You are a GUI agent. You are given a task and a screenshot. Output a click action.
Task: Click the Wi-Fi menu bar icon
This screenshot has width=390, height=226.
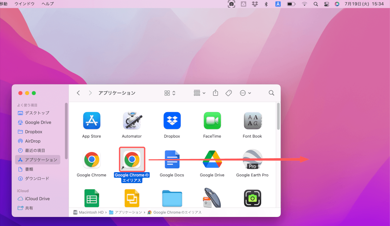point(304,4)
